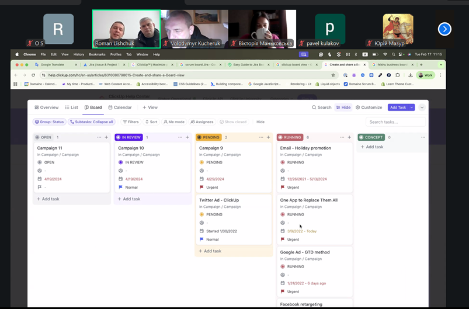Toggle Assignees filter
This screenshot has width=469, height=309.
202,121
